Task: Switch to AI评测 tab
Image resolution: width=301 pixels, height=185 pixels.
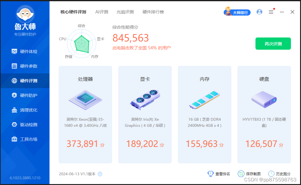Action: click(101, 12)
